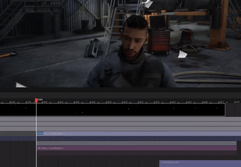Select the TransitDepot_ABE clip section
Screen dimensions: 241x167
coord(200,163)
